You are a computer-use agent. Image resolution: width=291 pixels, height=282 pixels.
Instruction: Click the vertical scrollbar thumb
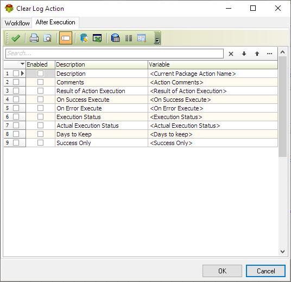point(282,107)
